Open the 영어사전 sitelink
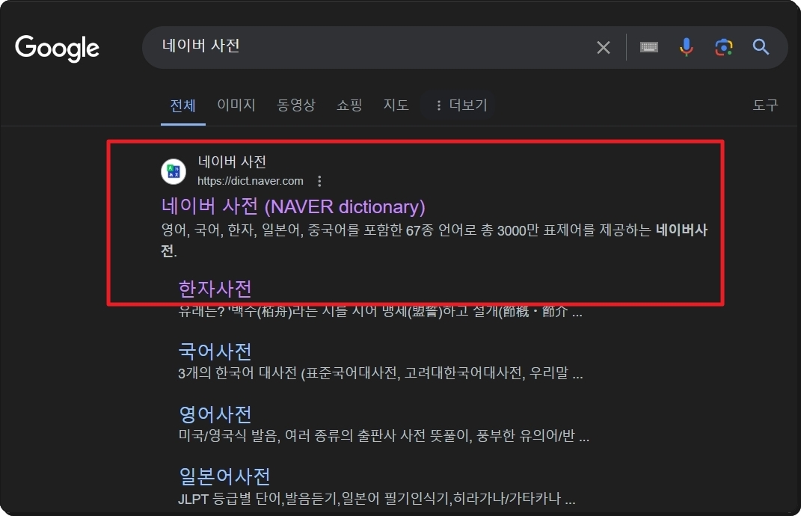This screenshot has height=516, width=801. coord(215,414)
